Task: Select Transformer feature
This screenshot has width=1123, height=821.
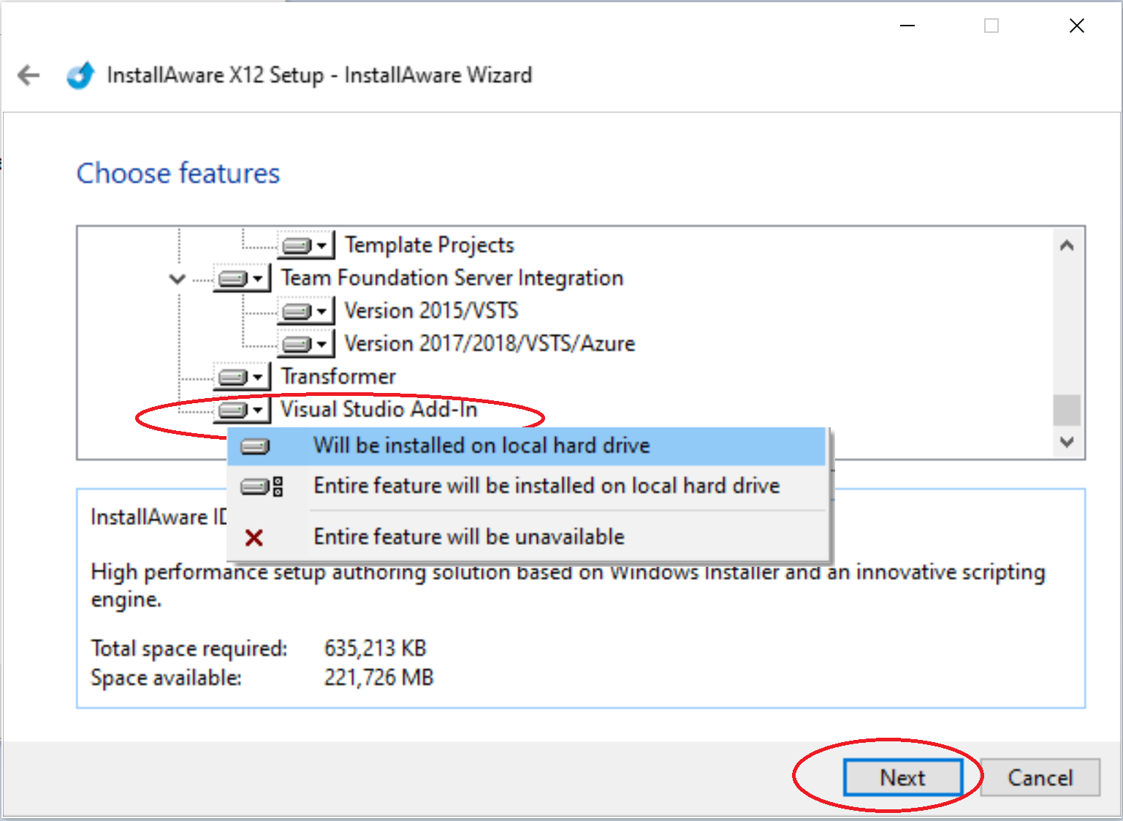Action: point(338,376)
